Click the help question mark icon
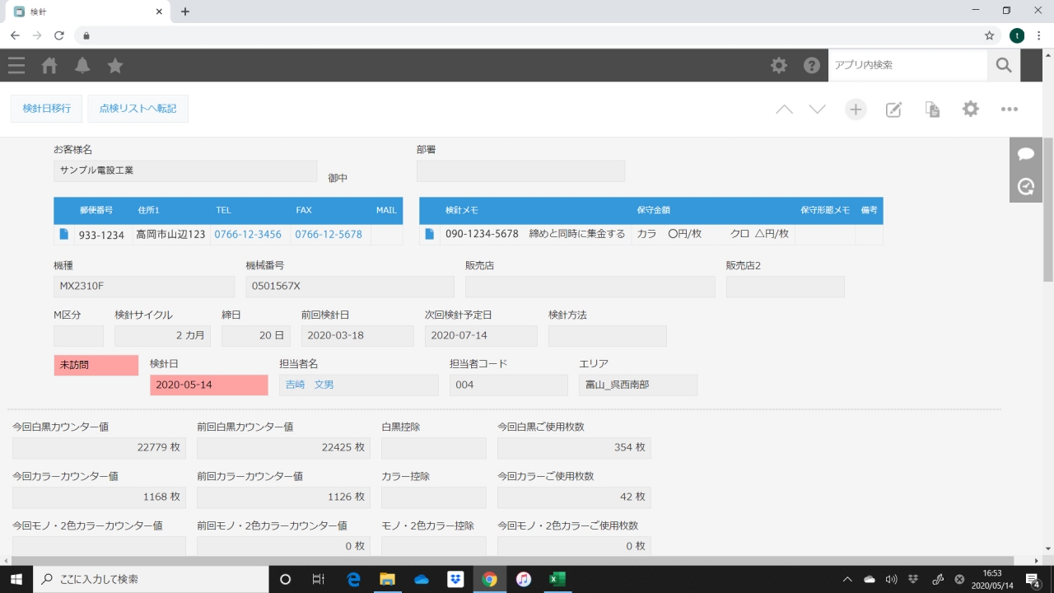 click(x=812, y=65)
